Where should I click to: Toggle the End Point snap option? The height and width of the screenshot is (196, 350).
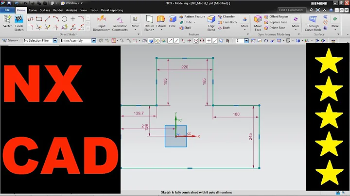point(170,41)
